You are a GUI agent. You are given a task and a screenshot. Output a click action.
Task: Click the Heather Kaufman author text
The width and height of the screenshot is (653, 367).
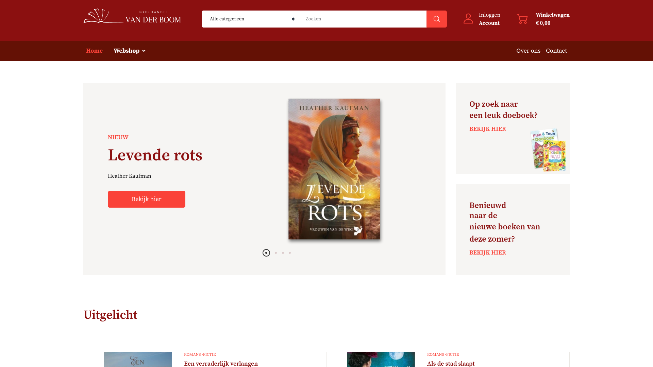130,176
